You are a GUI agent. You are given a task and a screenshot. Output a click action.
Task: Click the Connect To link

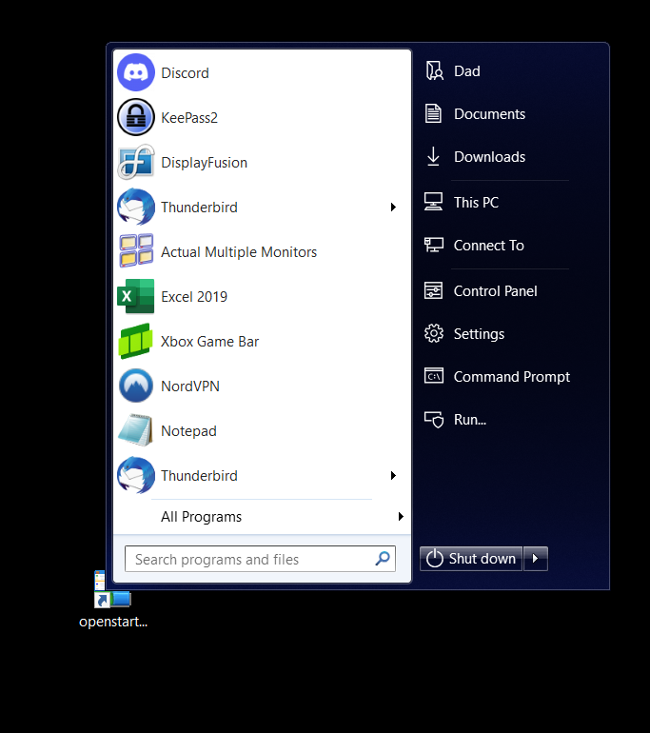click(x=489, y=245)
